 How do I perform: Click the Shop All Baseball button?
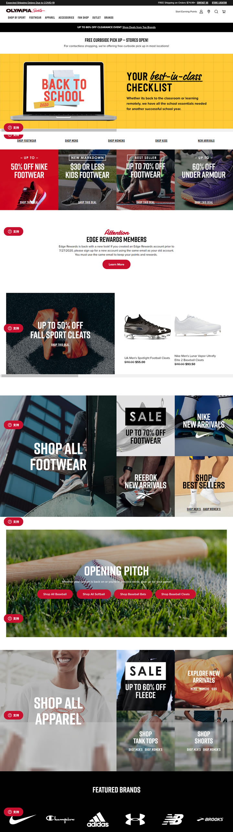click(x=55, y=594)
